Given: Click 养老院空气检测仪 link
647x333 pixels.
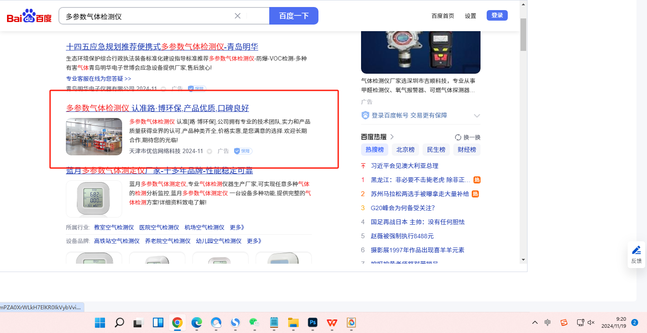Looking at the screenshot, I should (x=168, y=241).
